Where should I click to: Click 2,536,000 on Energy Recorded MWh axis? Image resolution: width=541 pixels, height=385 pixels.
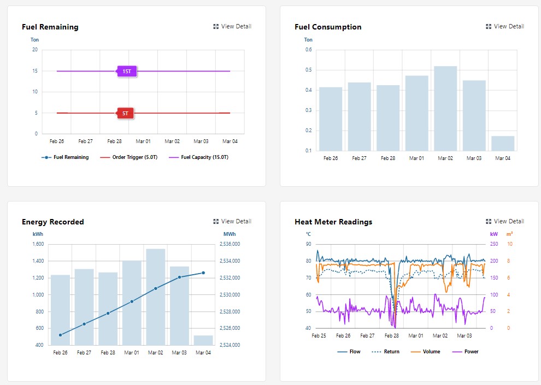pos(230,244)
